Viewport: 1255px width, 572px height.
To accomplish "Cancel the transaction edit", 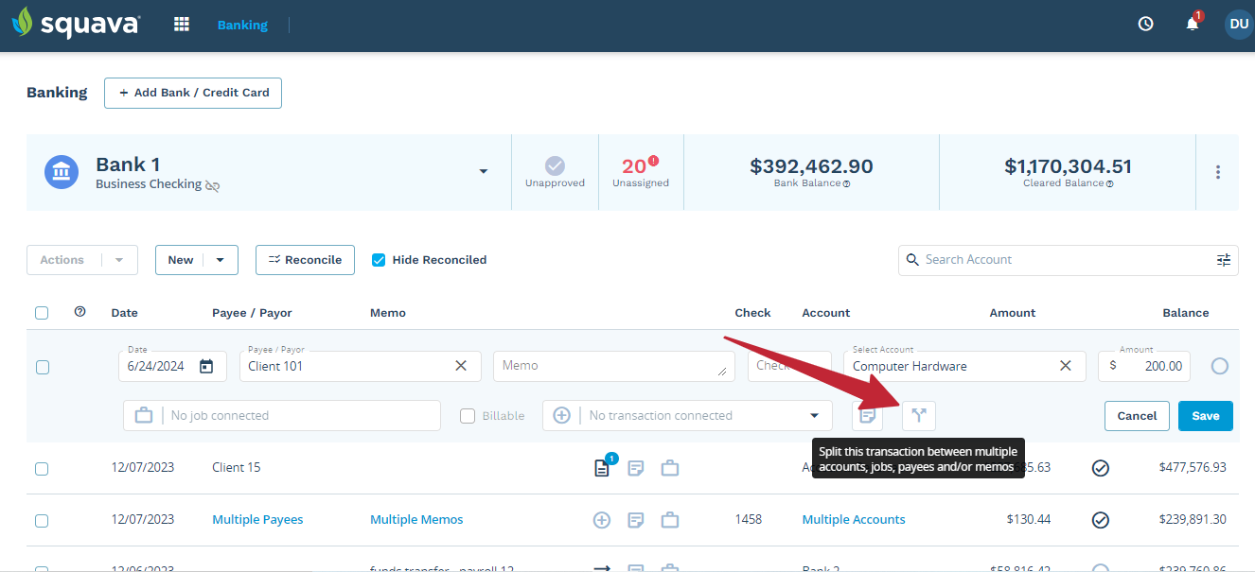I will [1137, 416].
